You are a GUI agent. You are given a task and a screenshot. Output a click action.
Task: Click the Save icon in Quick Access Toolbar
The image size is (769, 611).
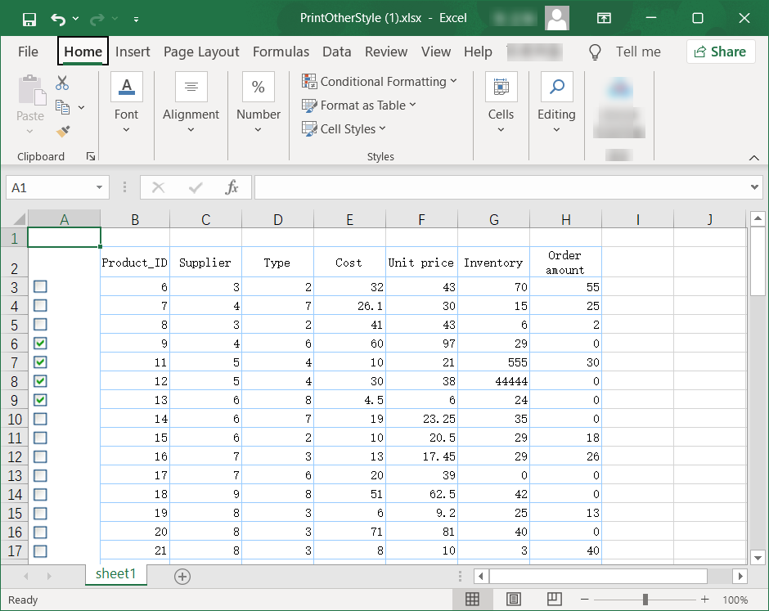pyautogui.click(x=28, y=17)
